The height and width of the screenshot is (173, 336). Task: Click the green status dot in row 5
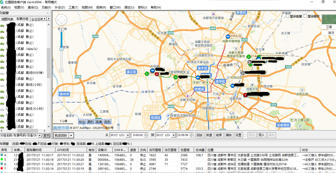pos(2,160)
